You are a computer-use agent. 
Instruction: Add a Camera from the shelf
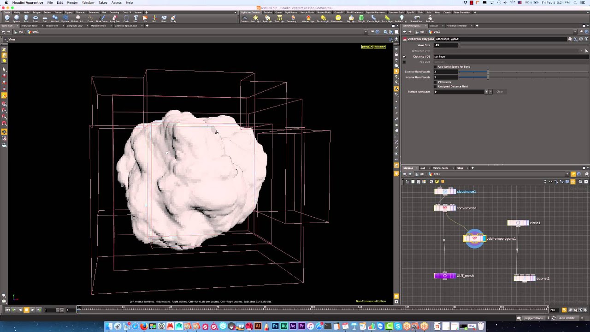point(244,18)
